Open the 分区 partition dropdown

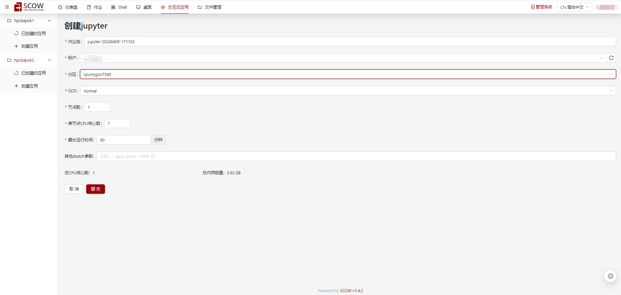(x=348, y=74)
